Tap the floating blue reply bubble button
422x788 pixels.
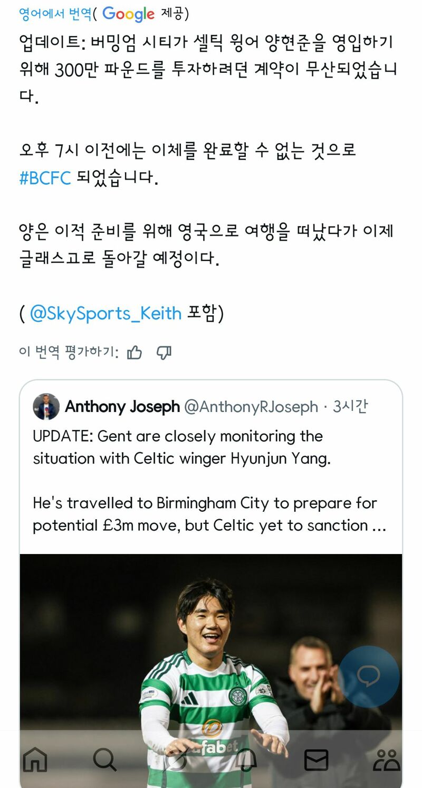coord(369,677)
